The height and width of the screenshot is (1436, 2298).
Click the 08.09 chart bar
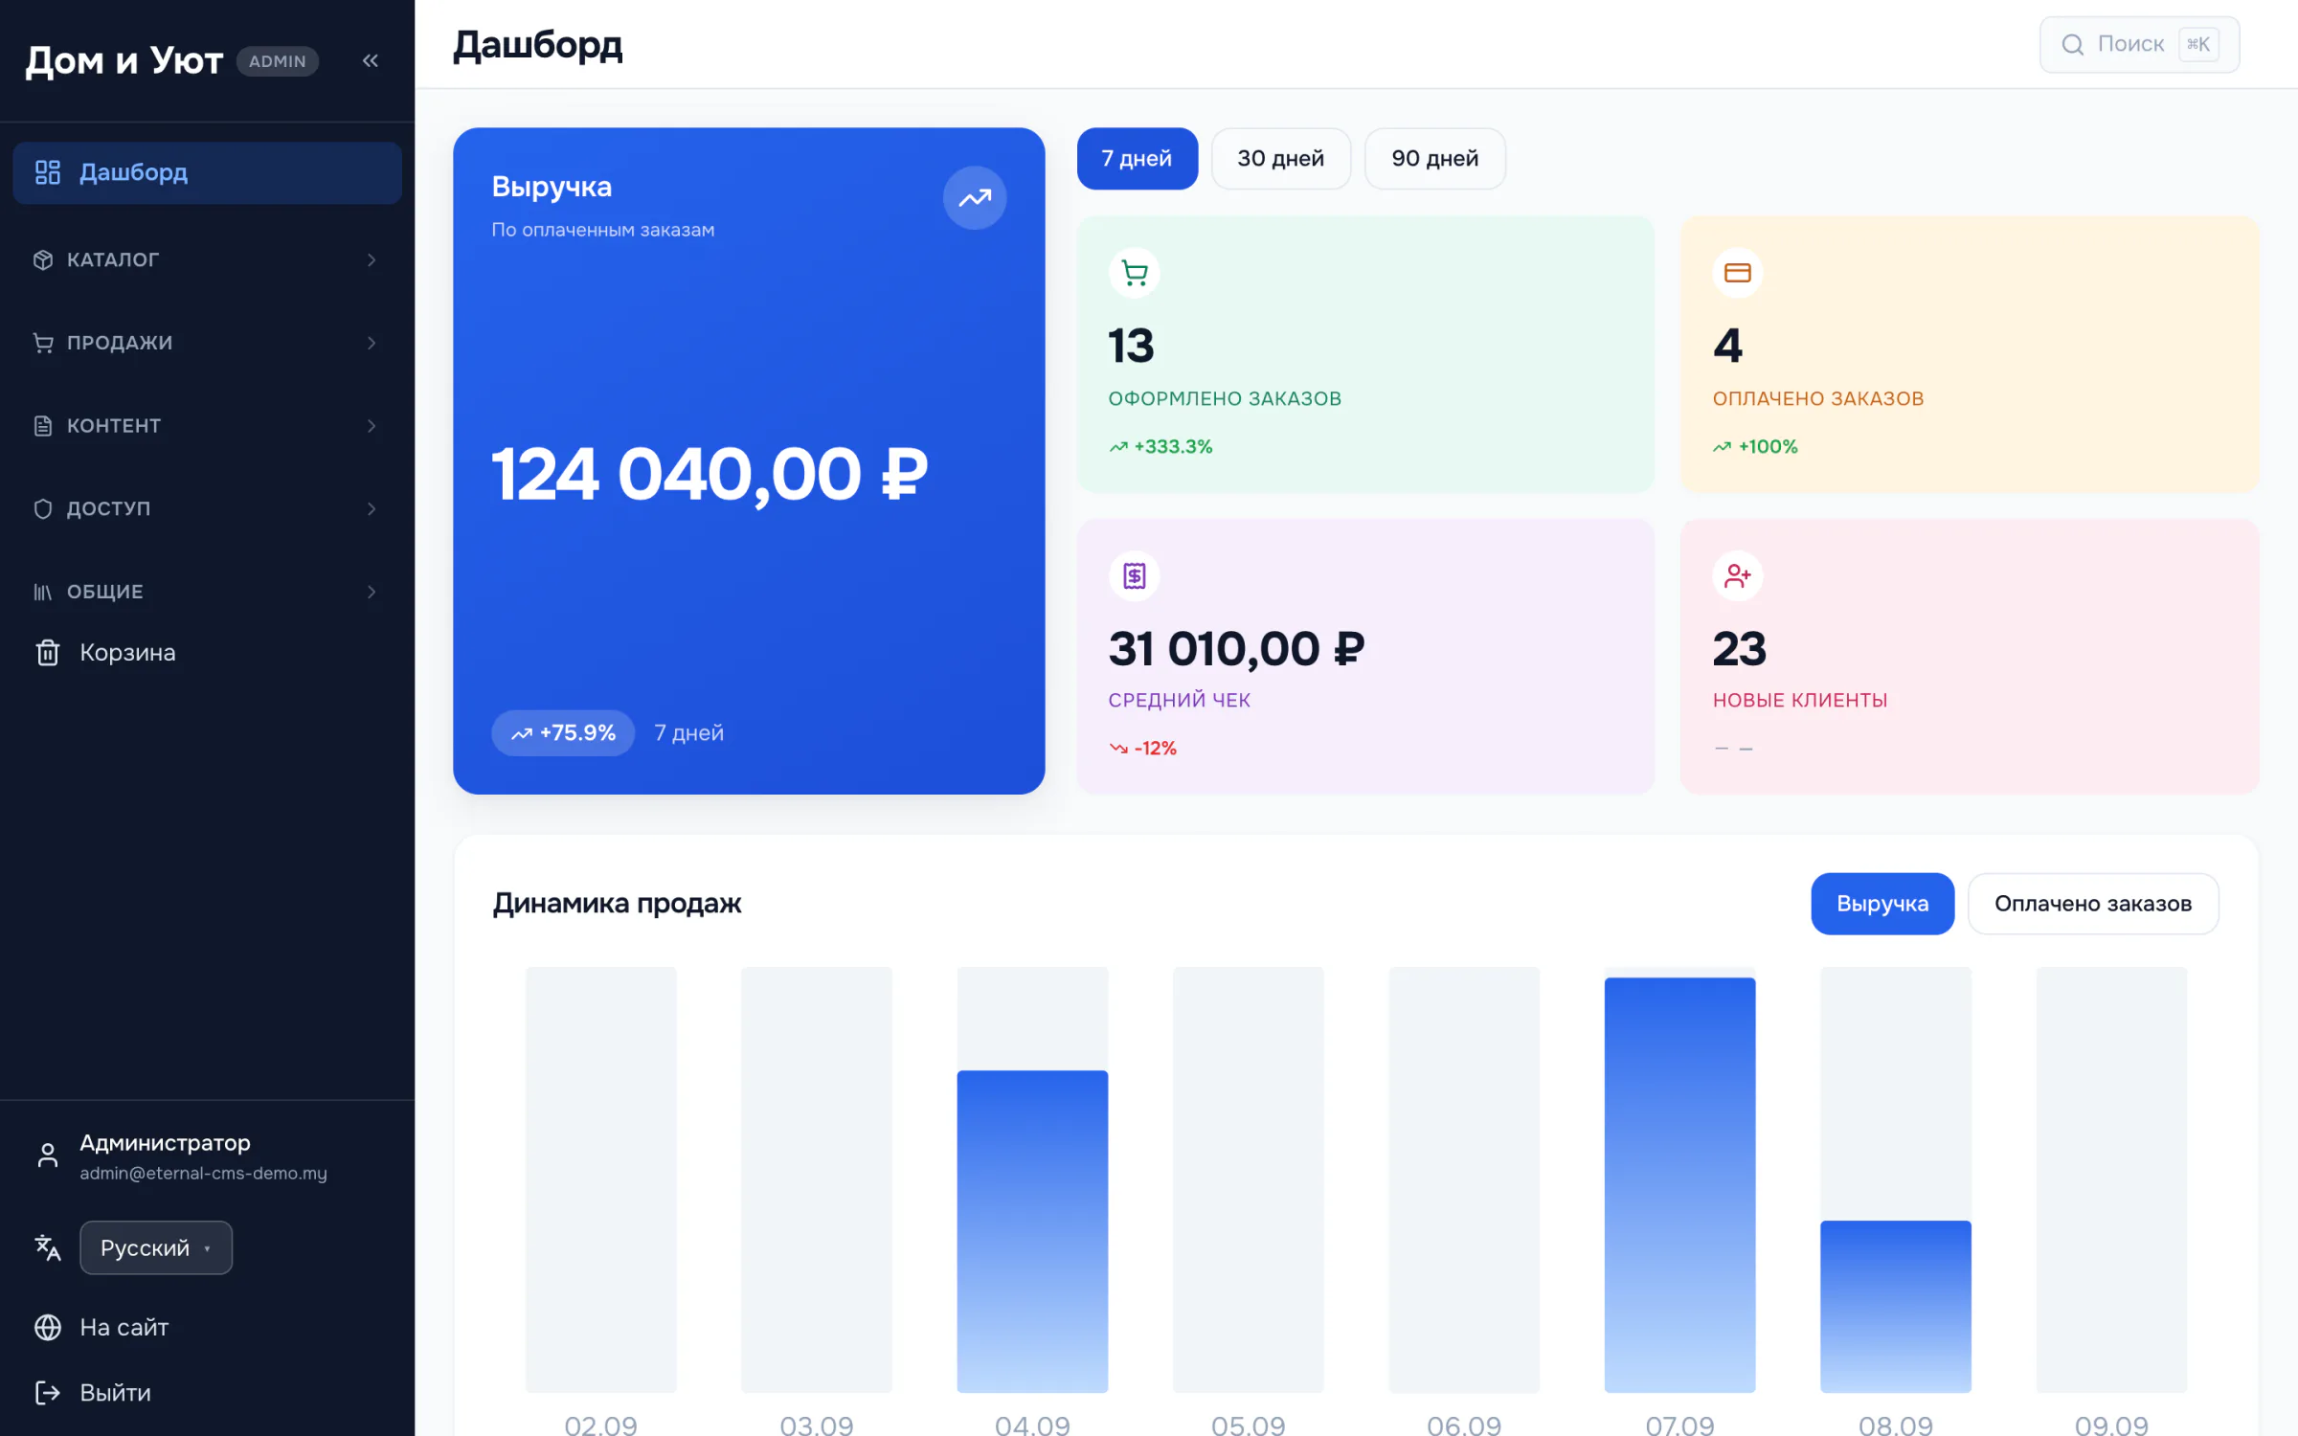tap(1895, 1306)
